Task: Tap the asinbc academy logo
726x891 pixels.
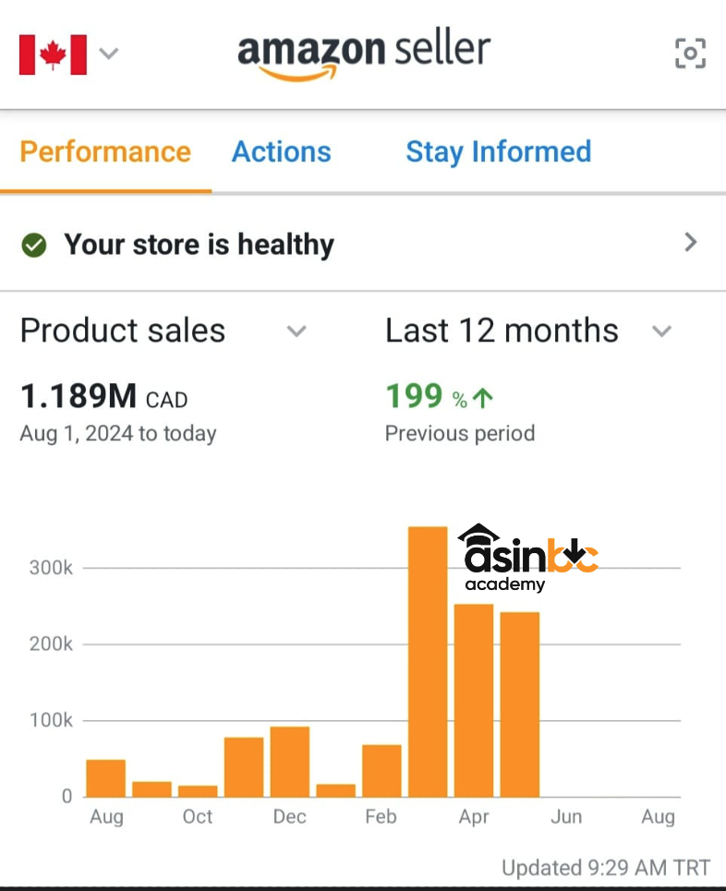Action: pos(528,560)
